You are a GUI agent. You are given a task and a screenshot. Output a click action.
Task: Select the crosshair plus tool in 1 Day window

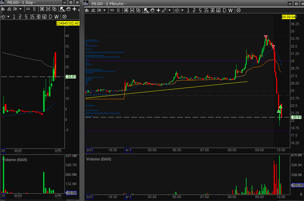pyautogui.click(x=74, y=9)
